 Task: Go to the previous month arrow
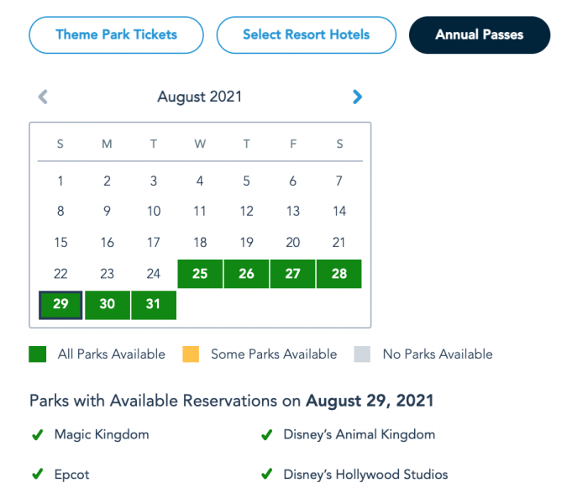[x=43, y=97]
